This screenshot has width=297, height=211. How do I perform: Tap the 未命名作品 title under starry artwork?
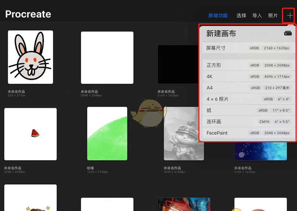[243, 168]
